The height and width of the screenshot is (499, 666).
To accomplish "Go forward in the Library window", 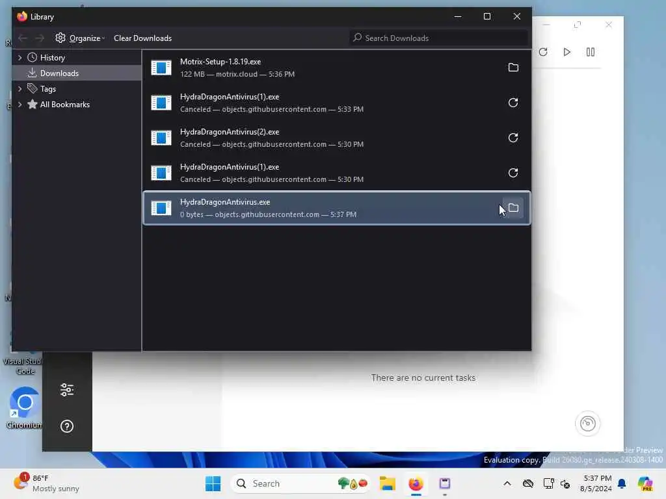I will [40, 38].
